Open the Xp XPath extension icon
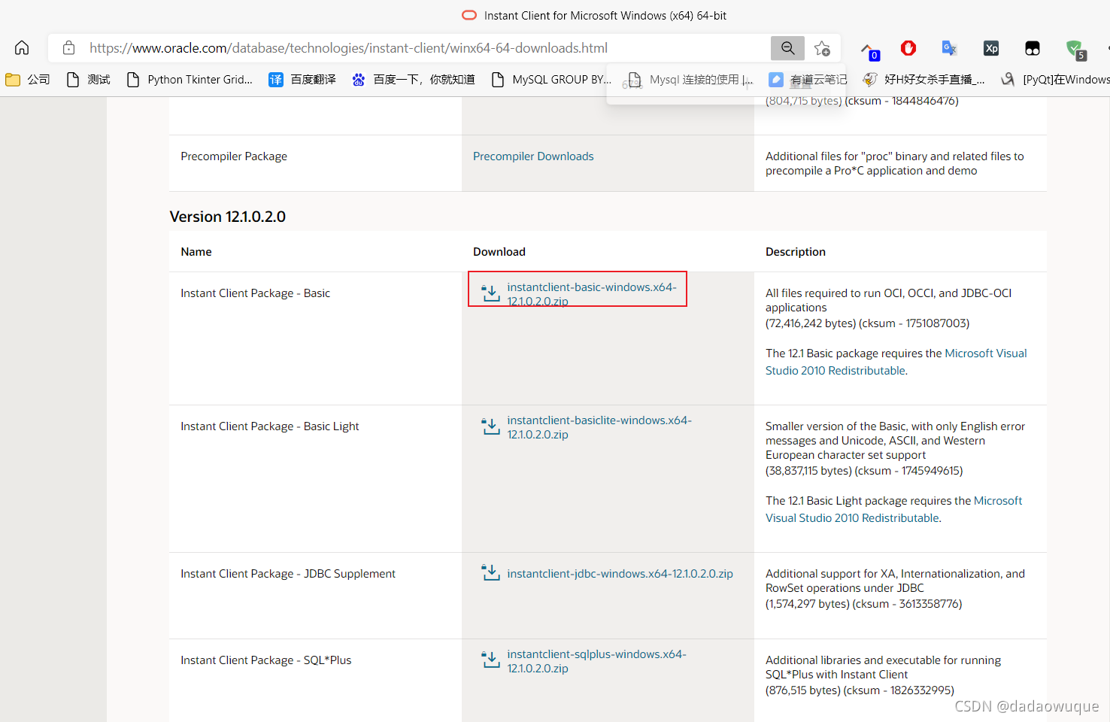 (991, 48)
